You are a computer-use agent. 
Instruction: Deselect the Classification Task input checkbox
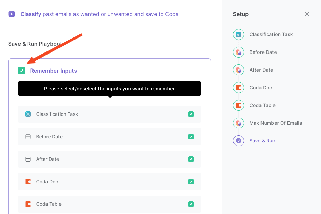click(191, 114)
